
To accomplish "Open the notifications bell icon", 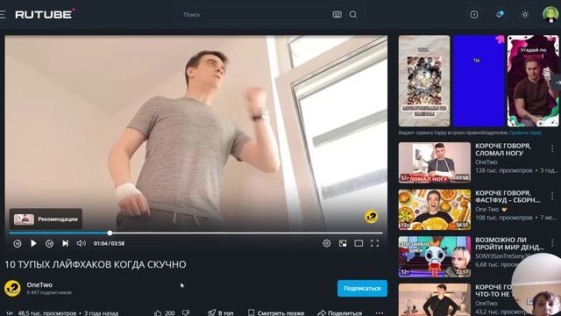I will pyautogui.click(x=500, y=14).
